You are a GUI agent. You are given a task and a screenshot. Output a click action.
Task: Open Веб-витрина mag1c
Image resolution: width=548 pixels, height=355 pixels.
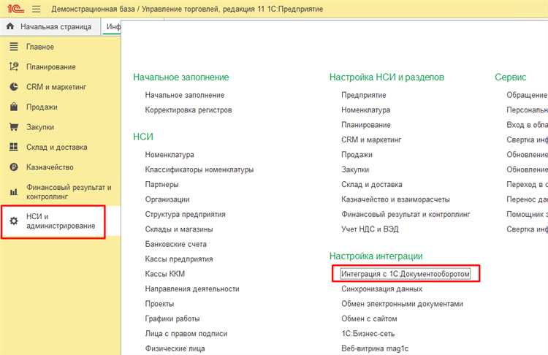(375, 348)
